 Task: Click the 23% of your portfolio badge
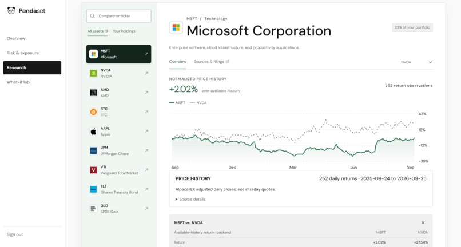412,27
